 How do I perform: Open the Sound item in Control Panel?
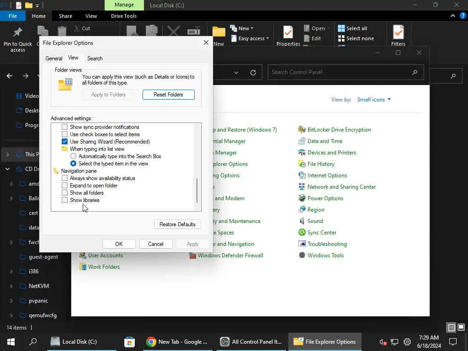311,221
